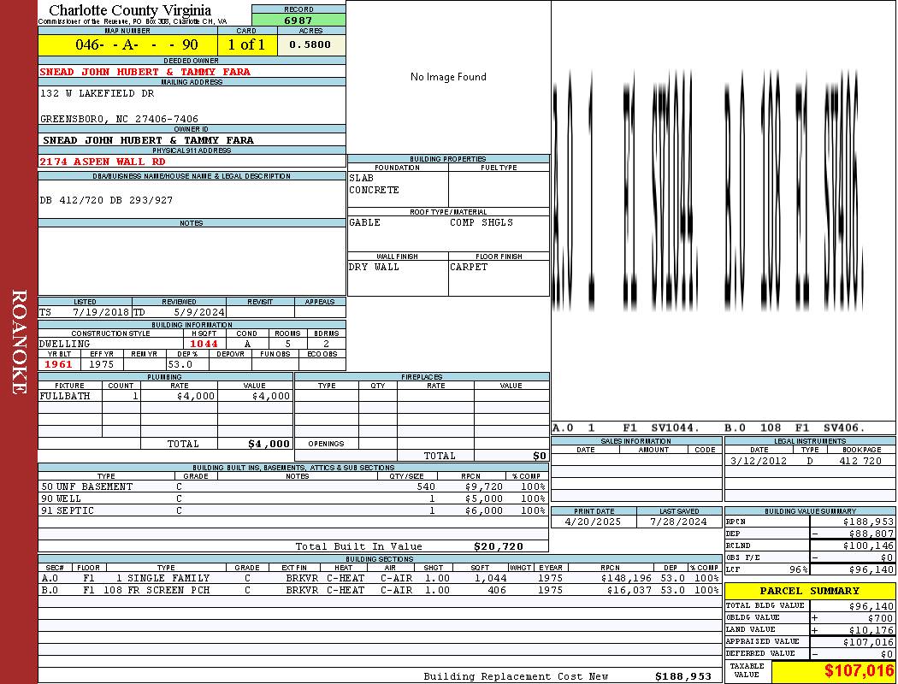898x684 pixels.
Task: Click the green record number 6987 field
Action: (298, 21)
